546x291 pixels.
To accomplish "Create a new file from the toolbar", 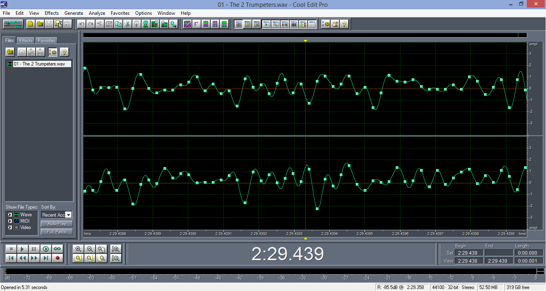I will 30,24.
